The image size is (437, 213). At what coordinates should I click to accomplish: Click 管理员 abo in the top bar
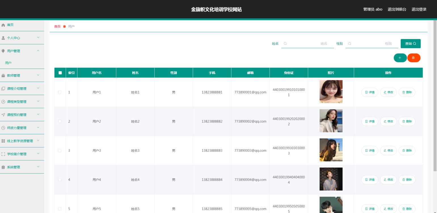373,9
